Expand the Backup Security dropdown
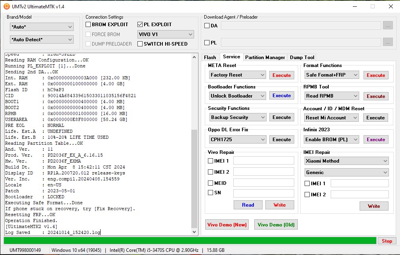 pyautogui.click(x=238, y=117)
